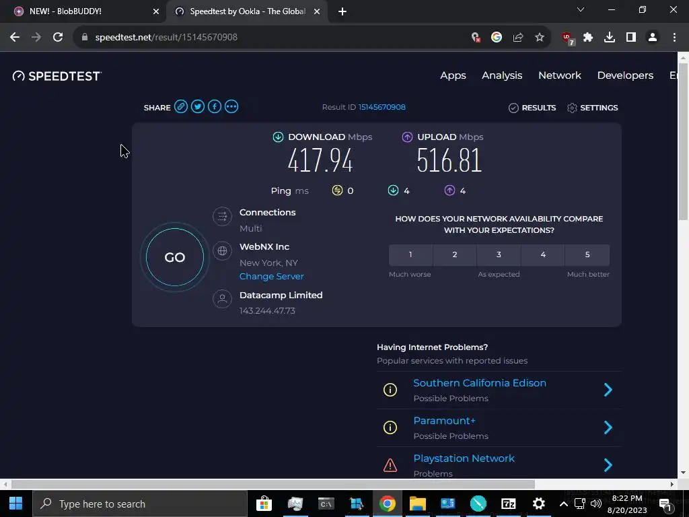689x517 pixels.
Task: Open the Extensions puzzle menu
Action: (588, 38)
